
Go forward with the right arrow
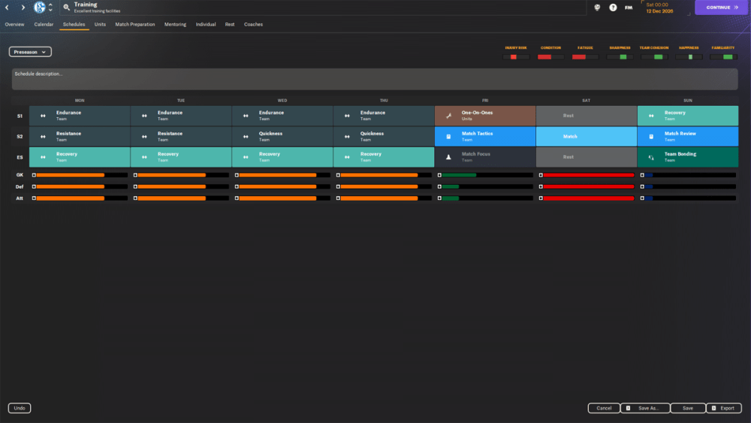23,8
